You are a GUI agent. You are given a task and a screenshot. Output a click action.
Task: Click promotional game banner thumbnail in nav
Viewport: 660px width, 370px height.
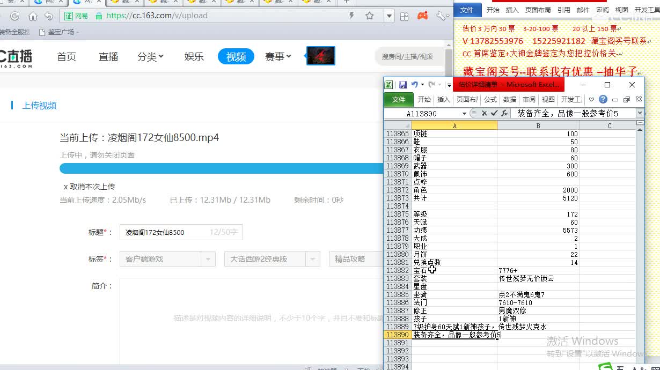click(321, 56)
